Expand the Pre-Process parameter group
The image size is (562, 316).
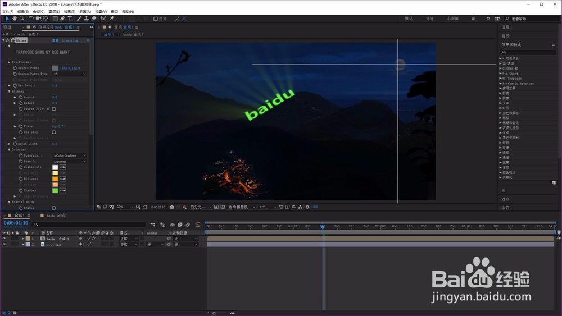point(10,62)
